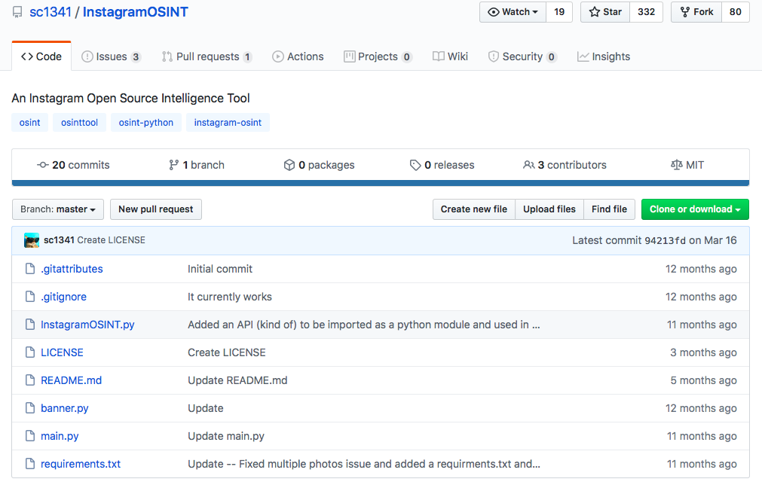The image size is (762, 488).
Task: Switch to the Code tab
Action: (41, 56)
